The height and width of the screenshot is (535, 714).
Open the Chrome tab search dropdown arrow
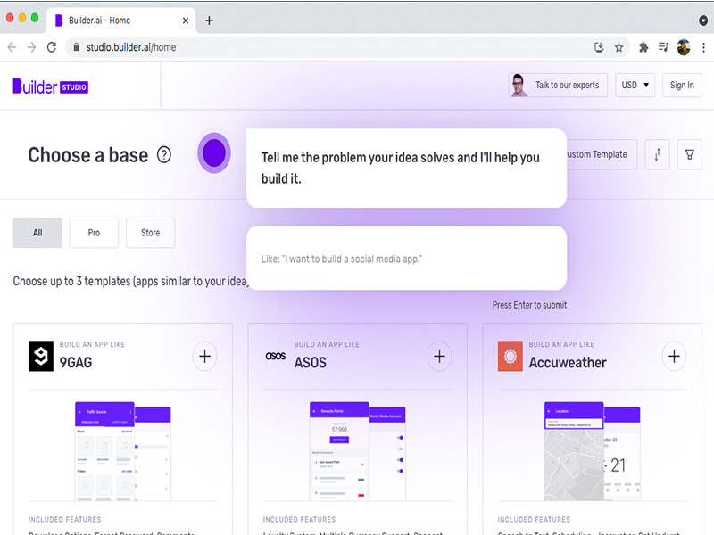pyautogui.click(x=703, y=20)
